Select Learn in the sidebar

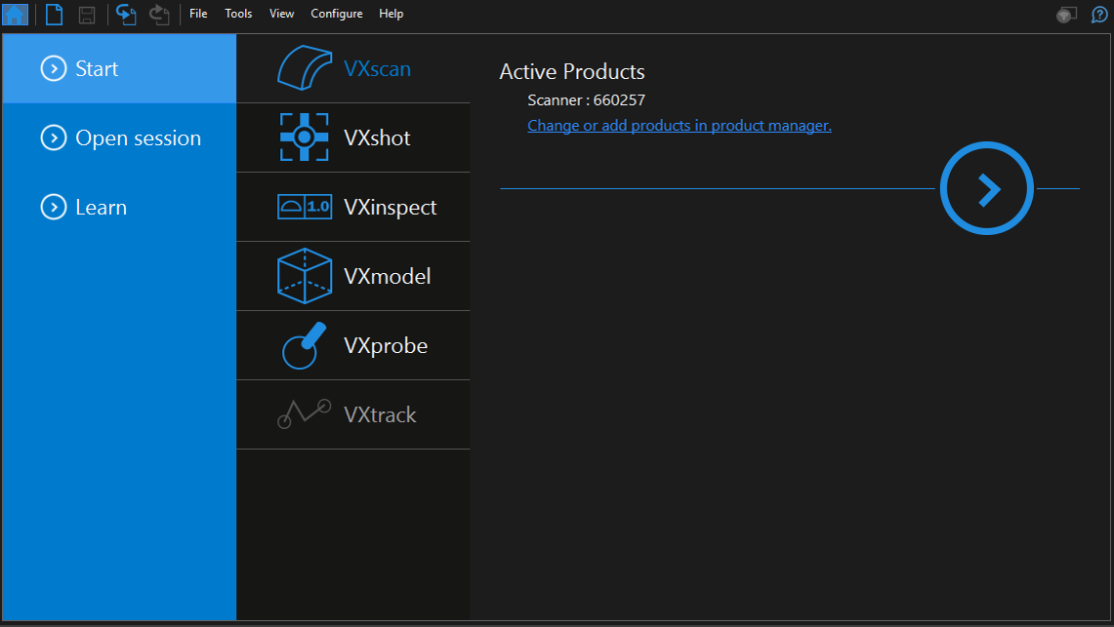[119, 207]
